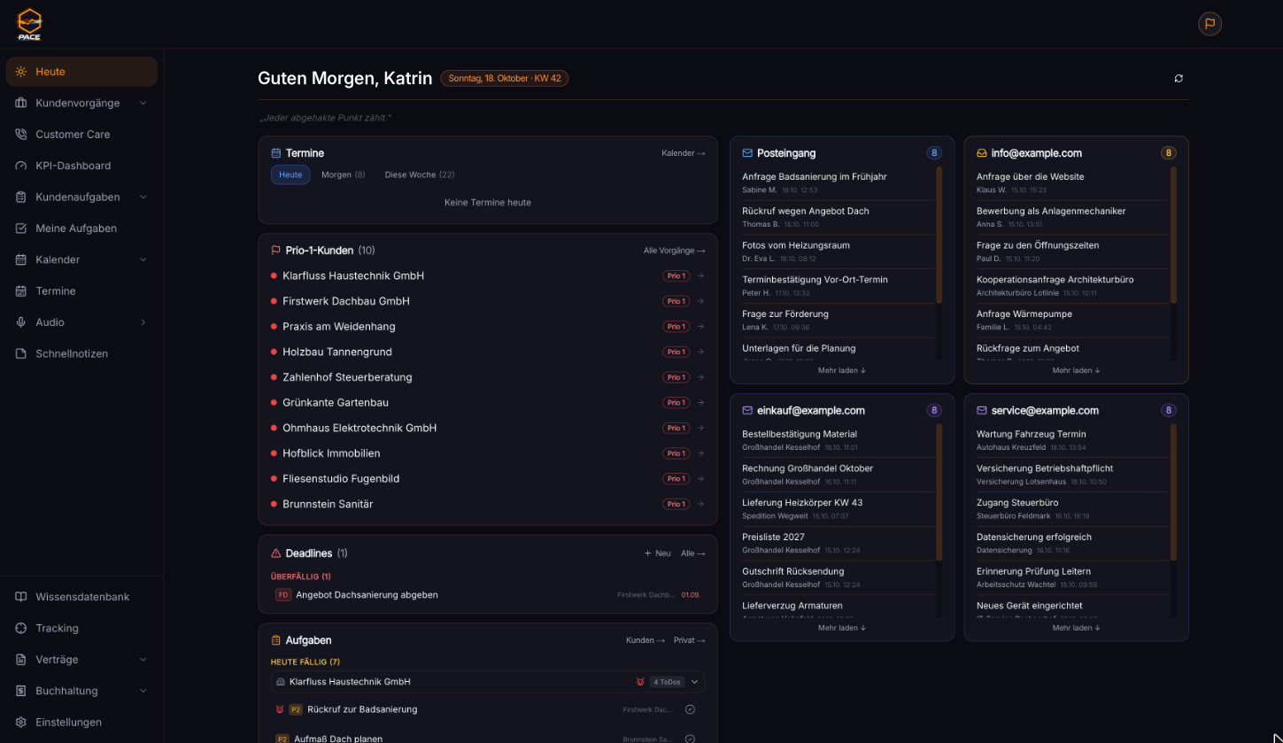The image size is (1283, 743).
Task: Mark Aufmaß Dach planen as done
Action: [x=690, y=739]
